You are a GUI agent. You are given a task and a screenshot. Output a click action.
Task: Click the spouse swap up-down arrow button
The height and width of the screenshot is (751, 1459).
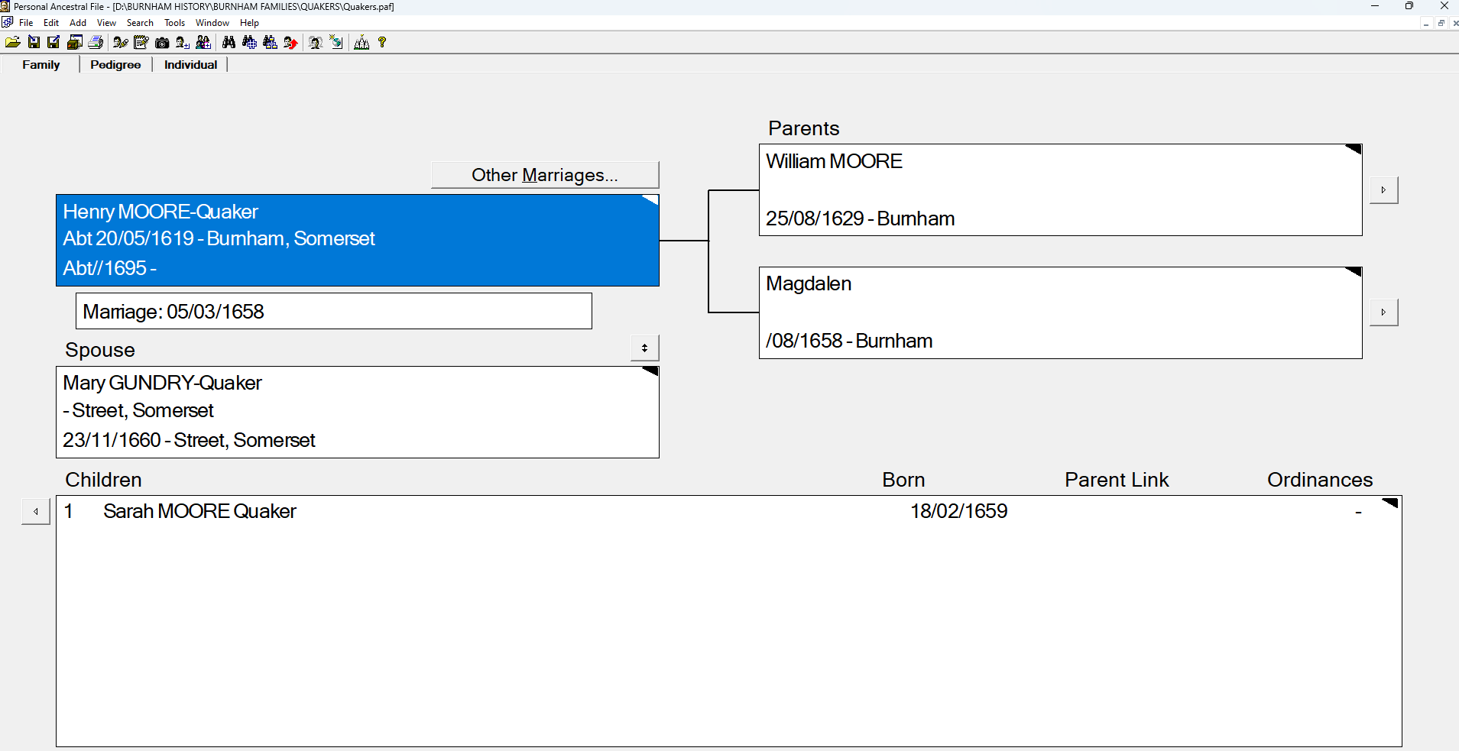[x=644, y=348]
